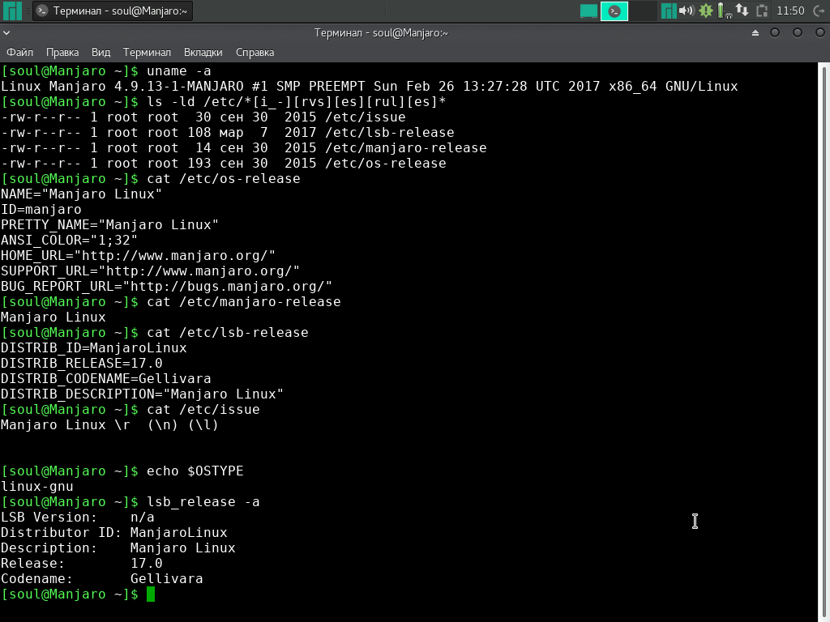Image resolution: width=830 pixels, height=622 pixels.
Task: Open the Правка menu
Action: (x=62, y=53)
